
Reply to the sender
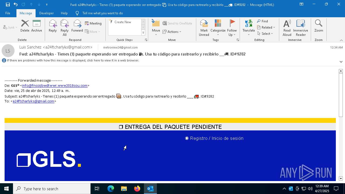(53, 26)
